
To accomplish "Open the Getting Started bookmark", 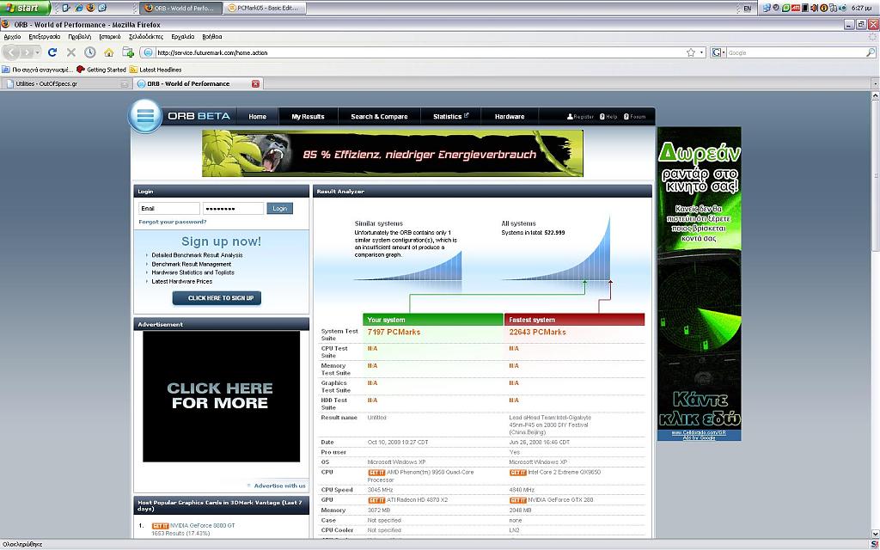I will [101, 70].
